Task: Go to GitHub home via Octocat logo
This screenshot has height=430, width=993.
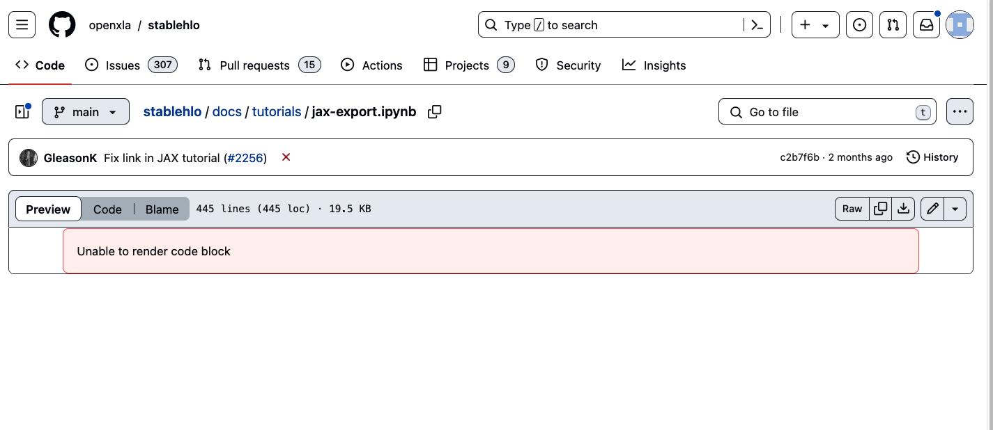Action: (62, 25)
